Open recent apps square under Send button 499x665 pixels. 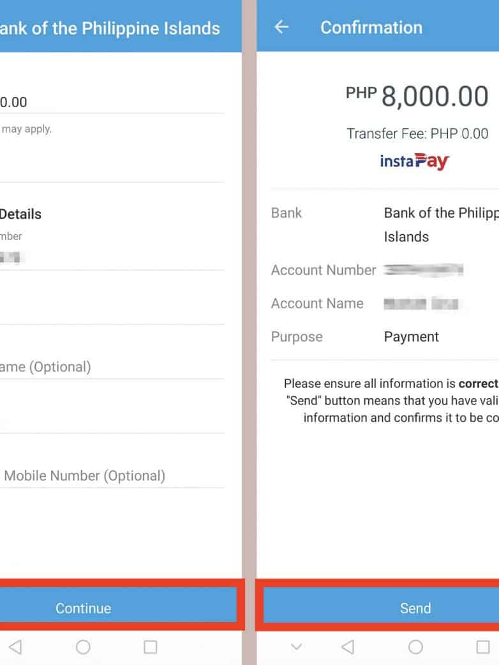point(483,647)
